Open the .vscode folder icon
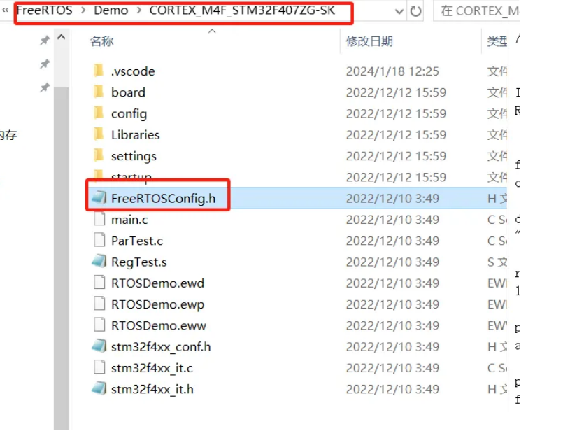The height and width of the screenshot is (438, 563). point(99,71)
